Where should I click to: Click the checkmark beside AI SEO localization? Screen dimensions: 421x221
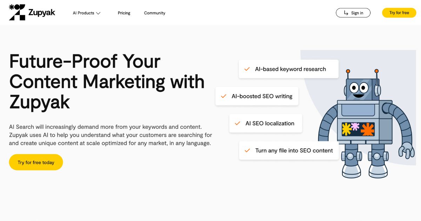coord(238,123)
